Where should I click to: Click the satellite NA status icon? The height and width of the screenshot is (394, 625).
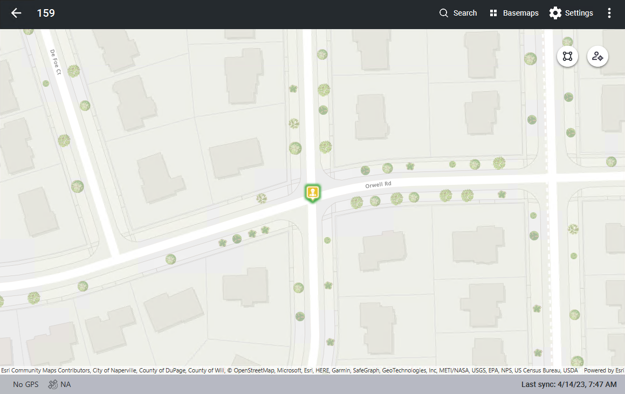tap(53, 384)
